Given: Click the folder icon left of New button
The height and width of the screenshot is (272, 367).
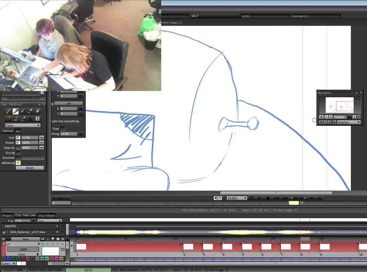Looking at the screenshot, I should click(x=3, y=239).
